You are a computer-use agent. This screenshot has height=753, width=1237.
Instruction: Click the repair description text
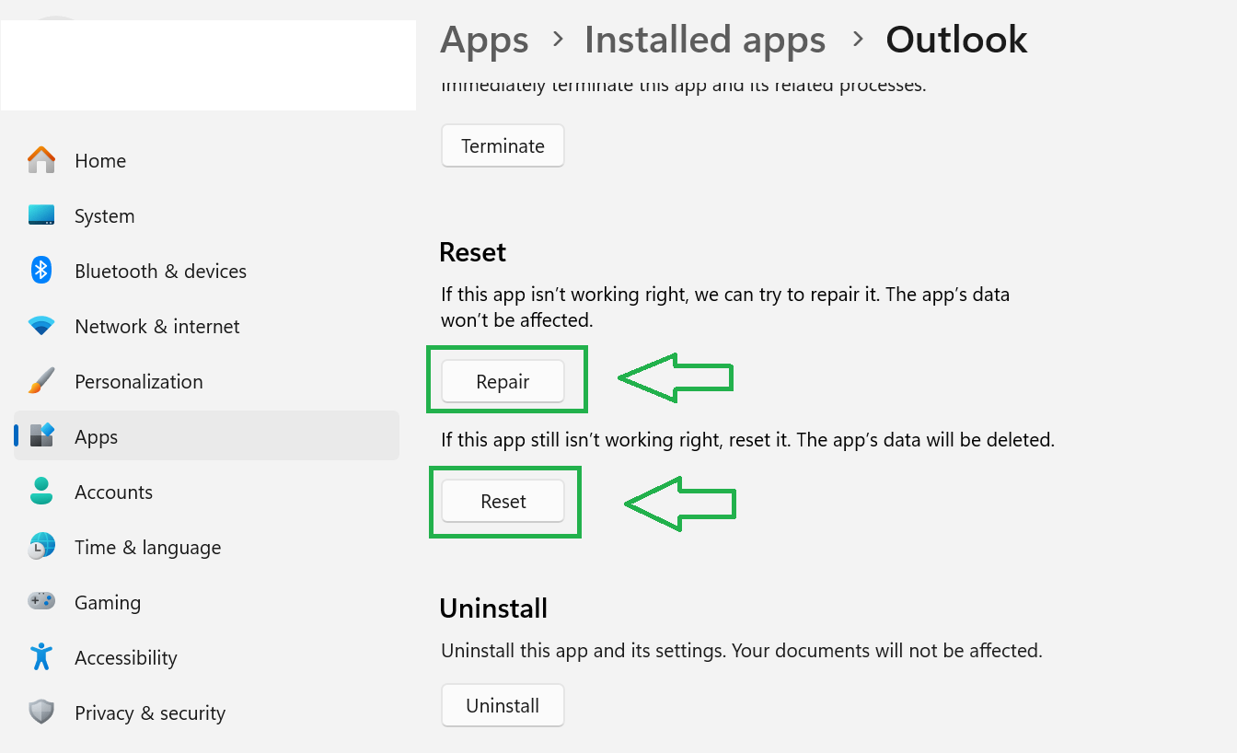[725, 307]
